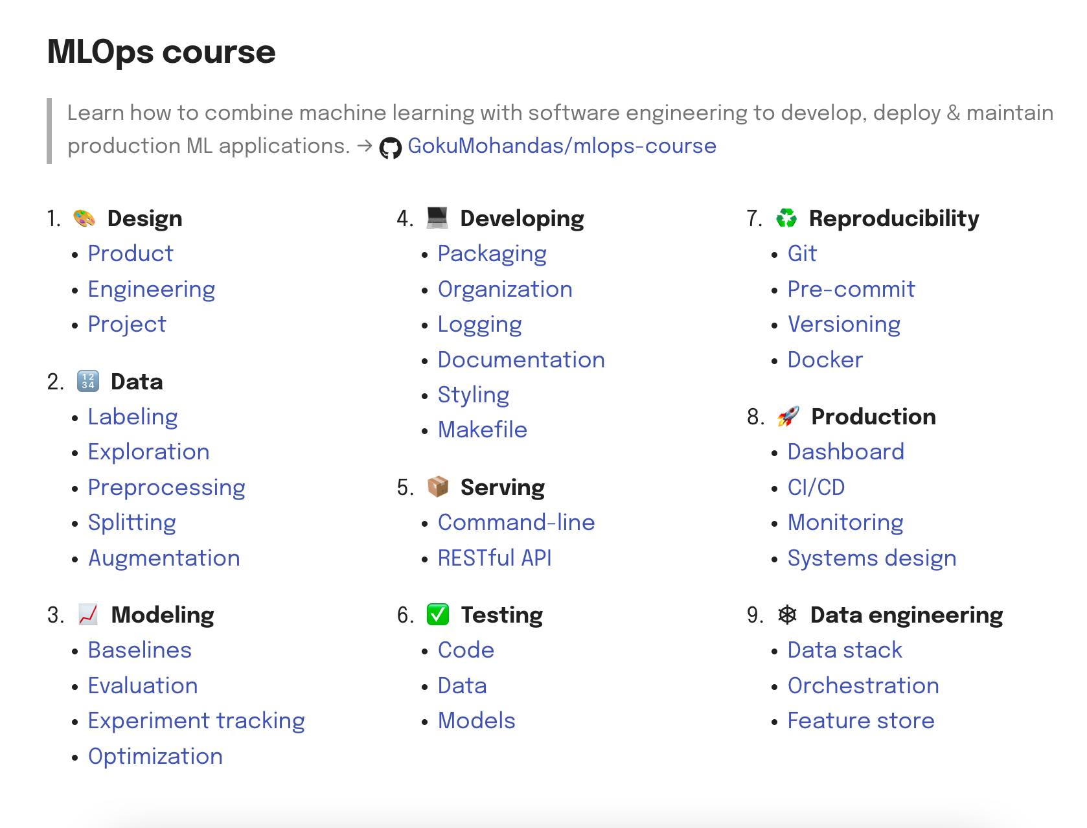Open the Code link under Testing
The image size is (1087, 828).
466,650
